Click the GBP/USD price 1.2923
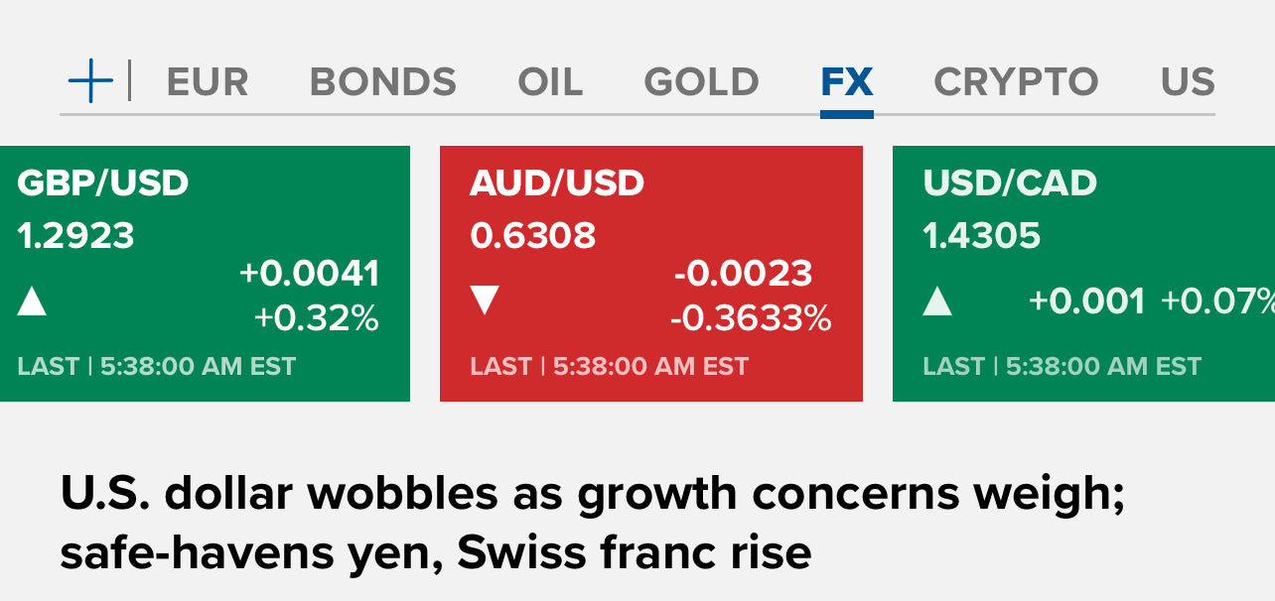Viewport: 1275px width, 601px height. (75, 236)
